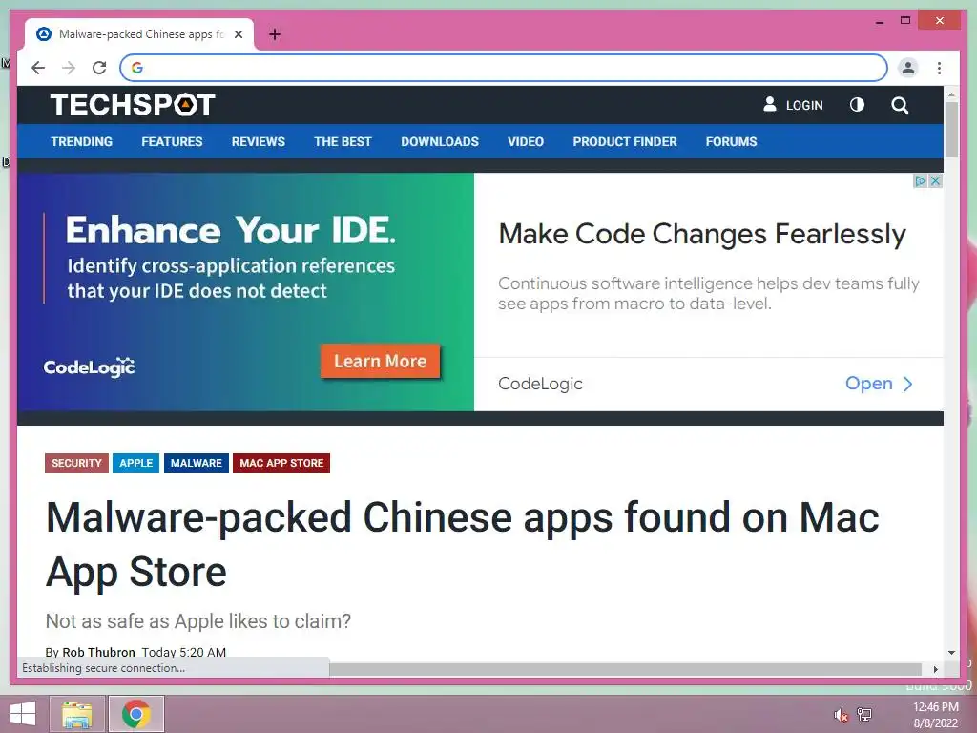Click the vertical scrollbar thumb

951,129
